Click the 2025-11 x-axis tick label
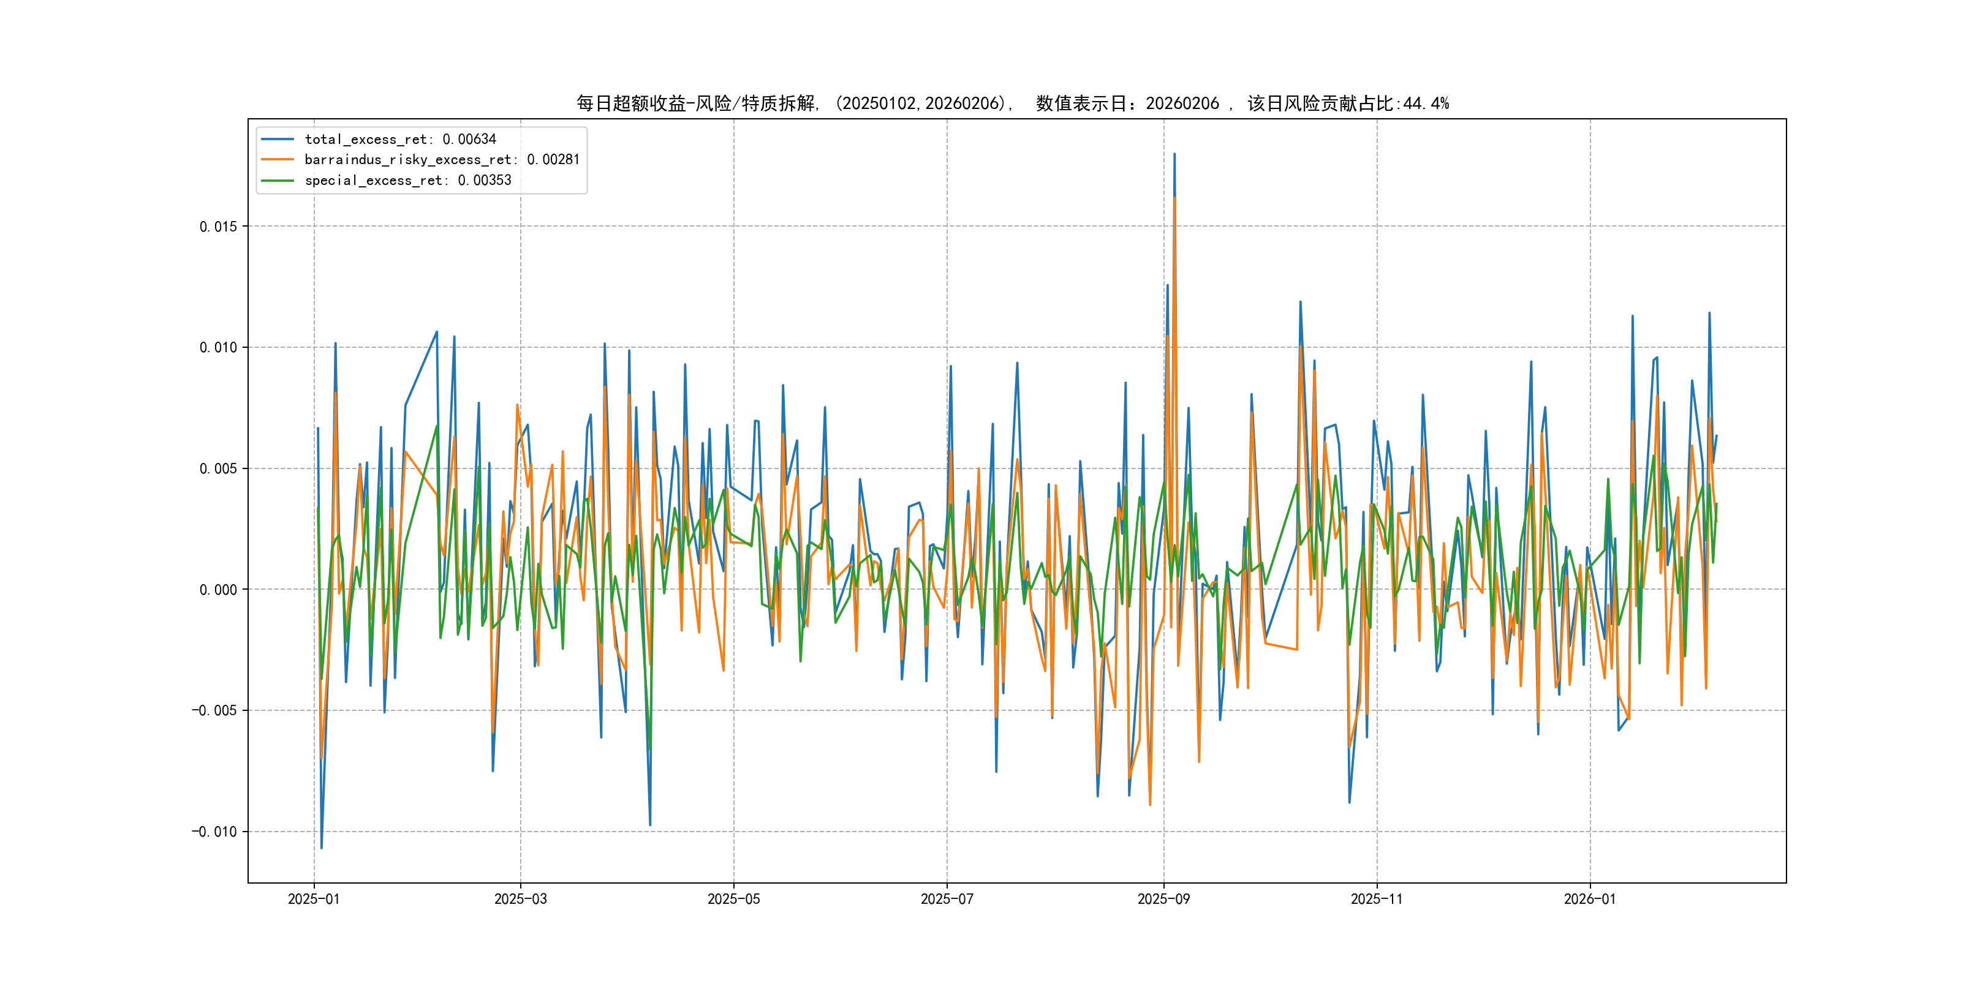The image size is (1985, 992). (x=1377, y=899)
